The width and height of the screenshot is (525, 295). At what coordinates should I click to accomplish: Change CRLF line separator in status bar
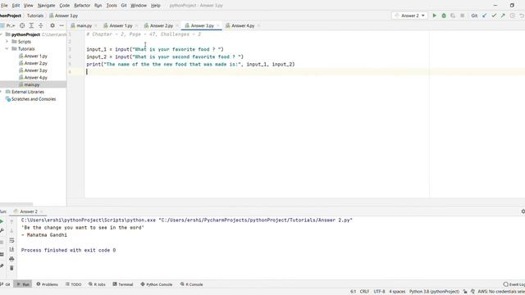pos(364,292)
